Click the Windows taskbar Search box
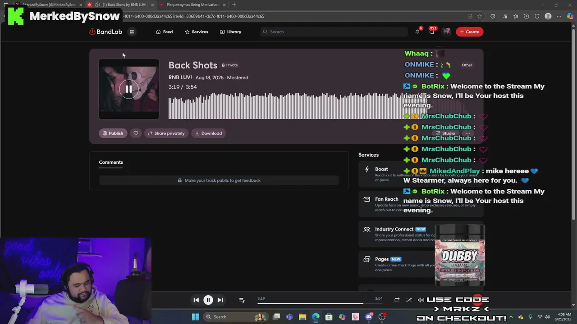Viewport: 577px width, 324px height. (236, 317)
